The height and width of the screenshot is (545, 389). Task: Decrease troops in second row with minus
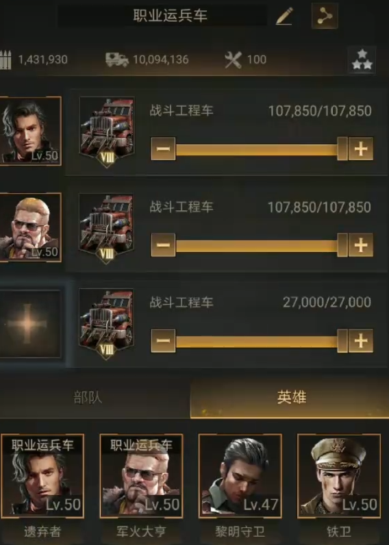coord(163,245)
